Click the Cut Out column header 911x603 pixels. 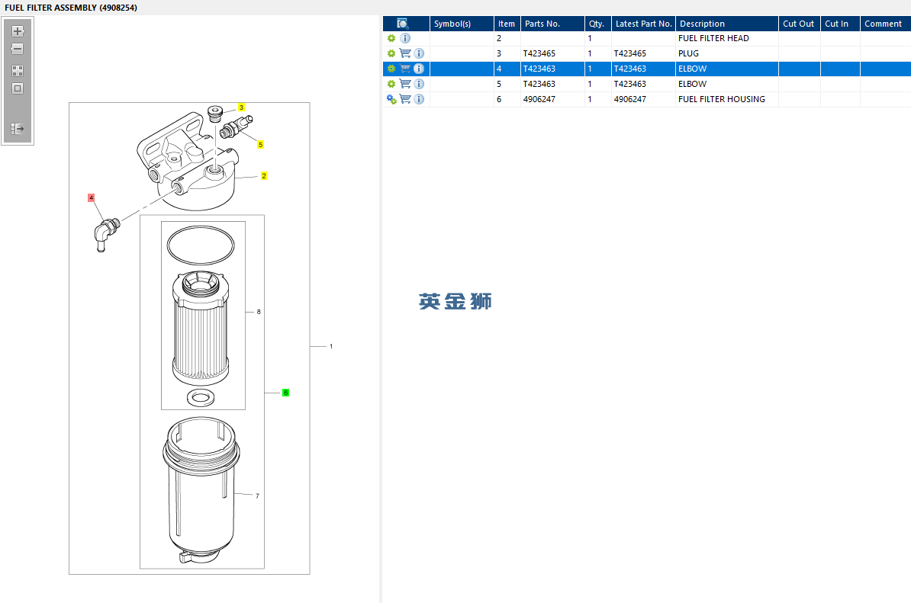click(800, 24)
